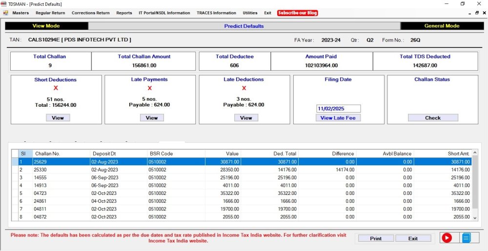
Task: Click the Ded. Total column header
Action: (x=269, y=154)
